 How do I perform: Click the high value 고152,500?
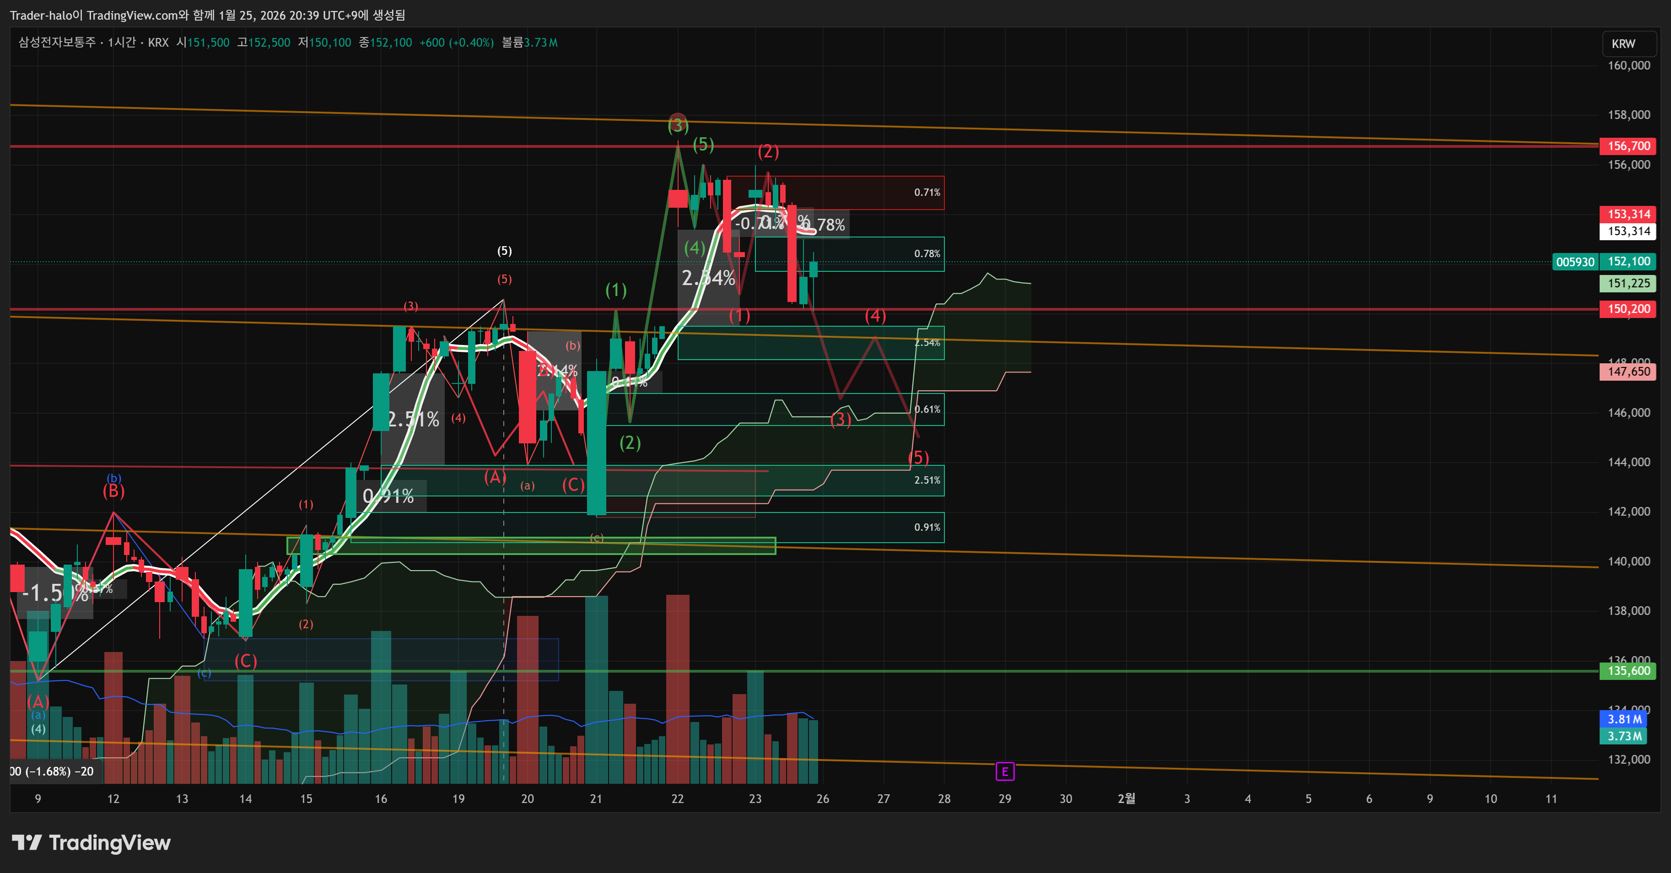coord(264,43)
